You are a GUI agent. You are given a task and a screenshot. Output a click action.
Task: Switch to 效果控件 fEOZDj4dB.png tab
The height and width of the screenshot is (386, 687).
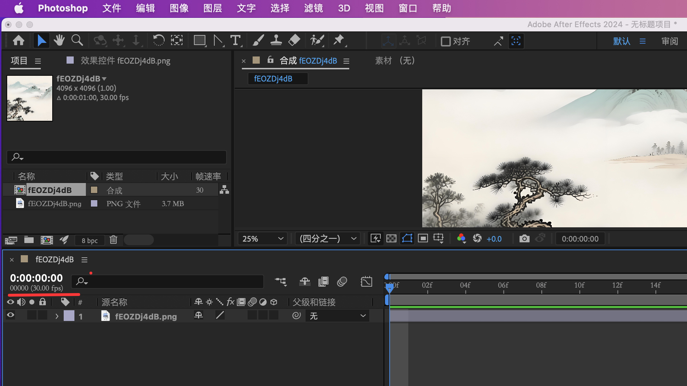pos(125,61)
